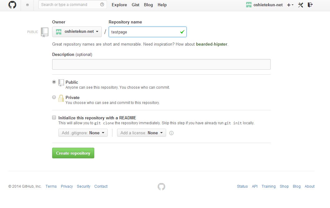Select the Public radio button
Image resolution: width=330 pixels, height=208 pixels.
point(54,82)
